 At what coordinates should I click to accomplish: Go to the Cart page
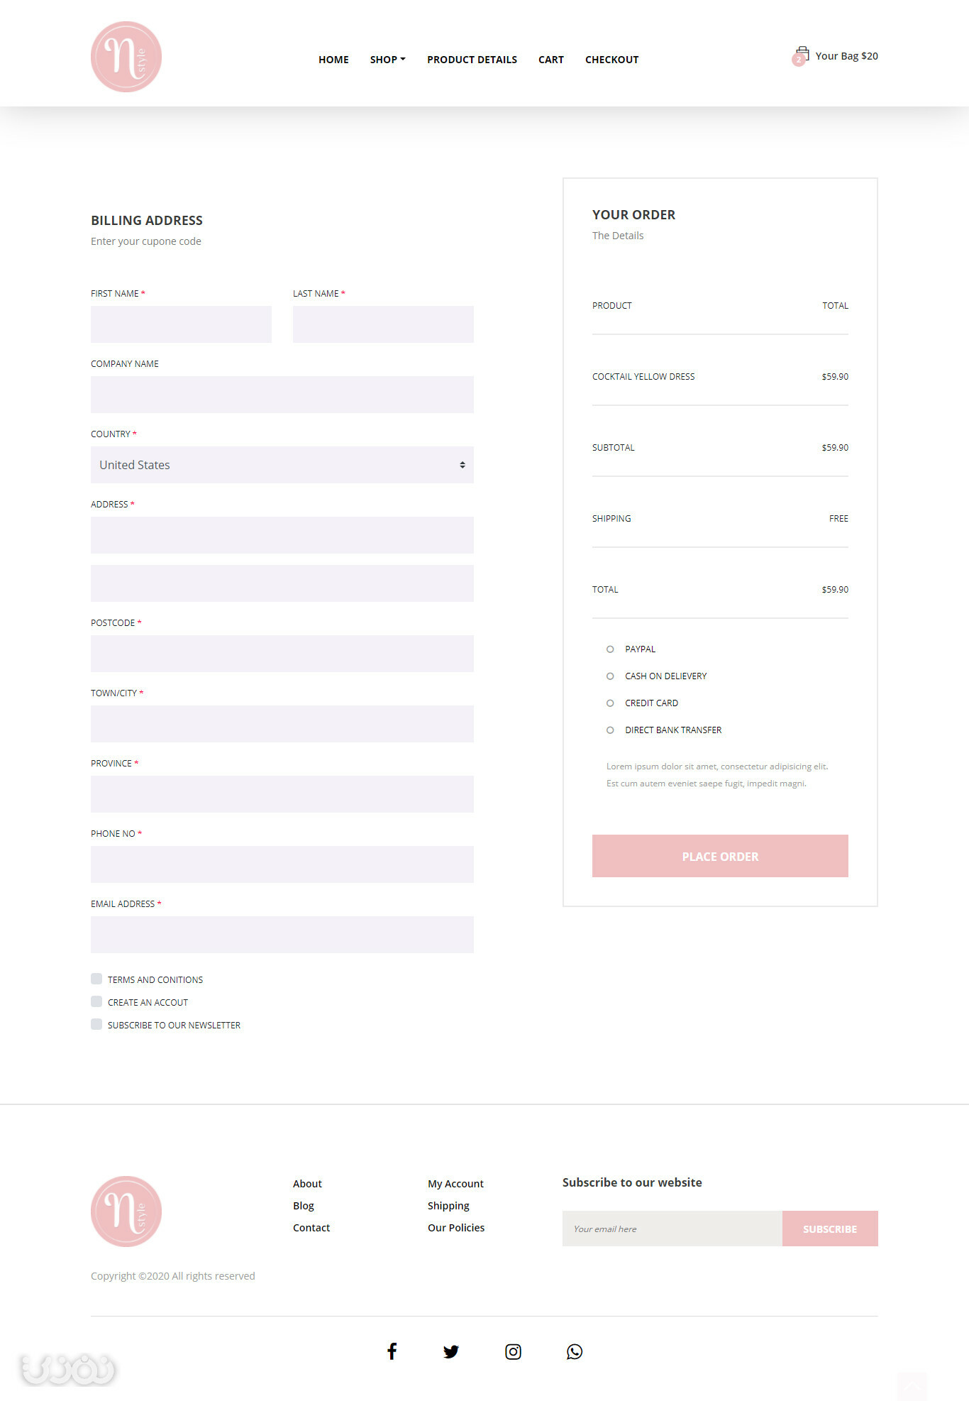(x=551, y=60)
